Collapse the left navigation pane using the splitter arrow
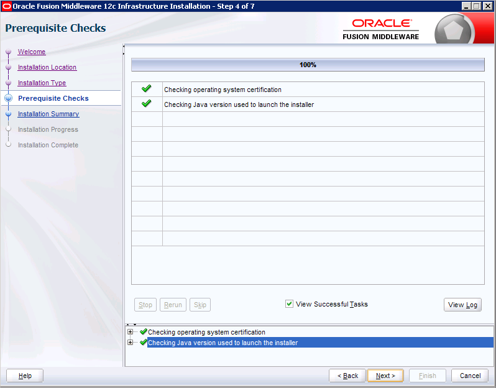 click(x=124, y=47)
